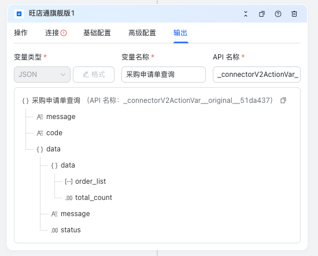Viewport: 318px width, 256px height.
Task: Open help via question mark icon
Action: 278,14
